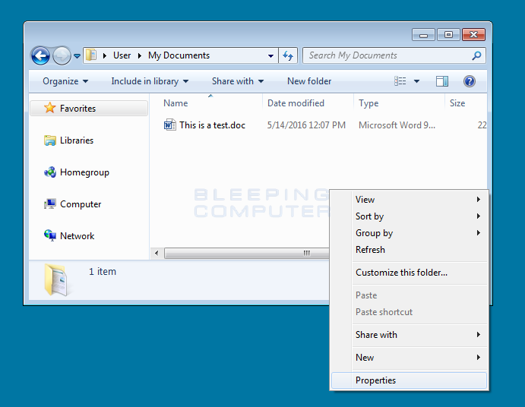Click the scrollbar left arrow
This screenshot has width=525, height=407.
(157, 253)
